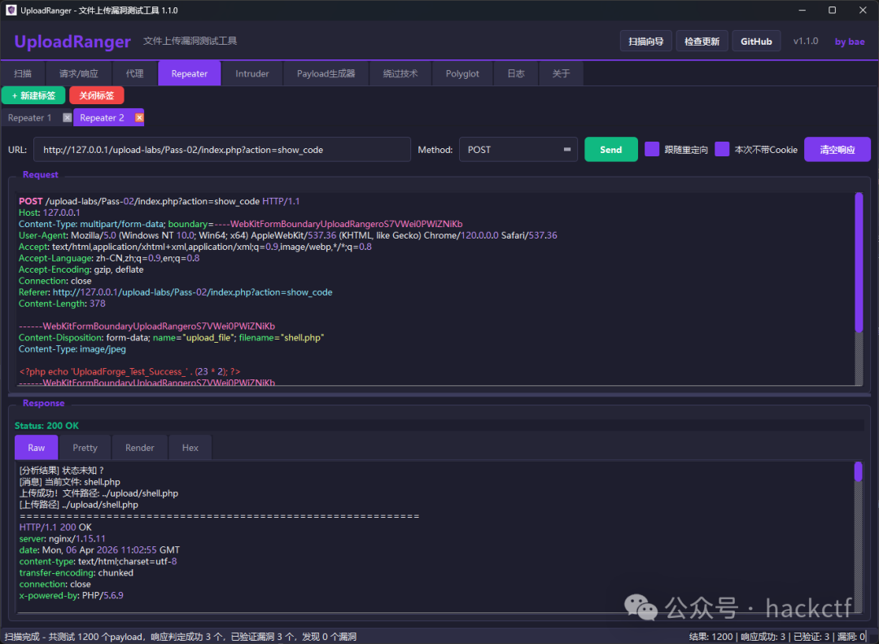Click the 'Content-Type: image/jpeg' line
Viewport: 879px width, 644px height.
[x=72, y=349]
